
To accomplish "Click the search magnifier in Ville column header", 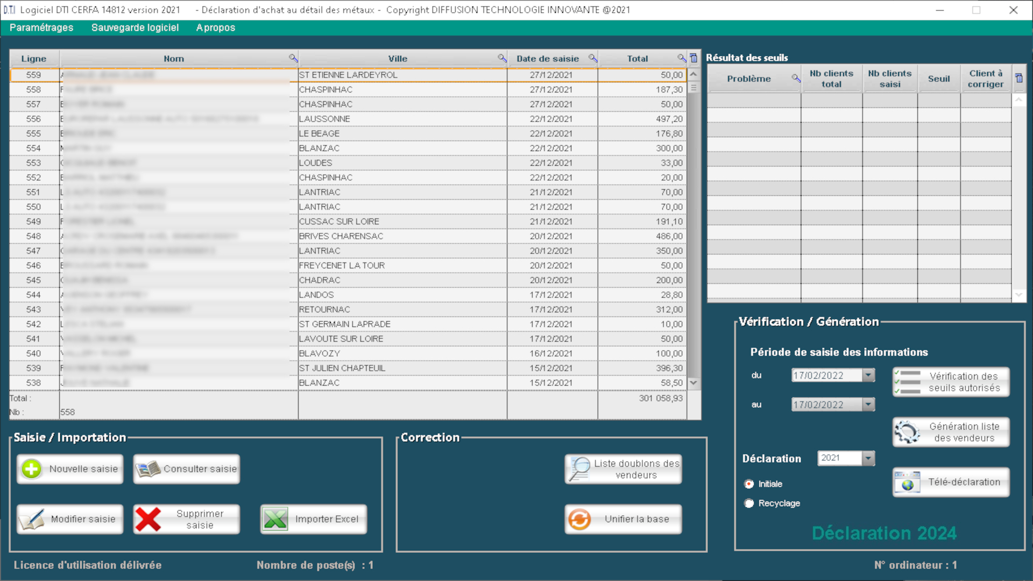I will [x=502, y=58].
